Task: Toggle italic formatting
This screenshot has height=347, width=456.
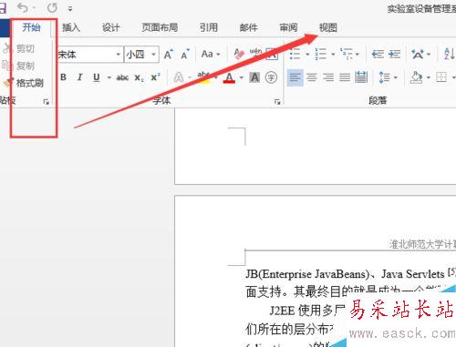Action: (x=80, y=77)
